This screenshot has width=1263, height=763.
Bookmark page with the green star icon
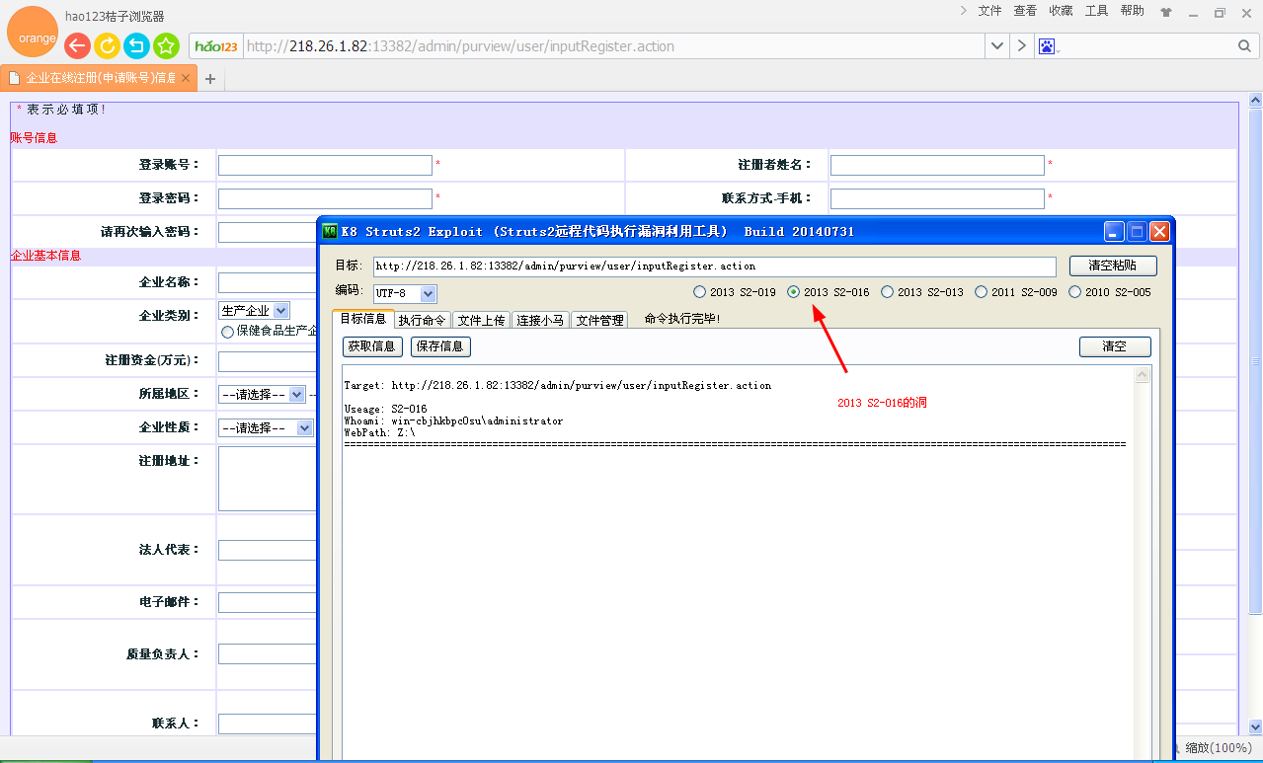[x=166, y=45]
